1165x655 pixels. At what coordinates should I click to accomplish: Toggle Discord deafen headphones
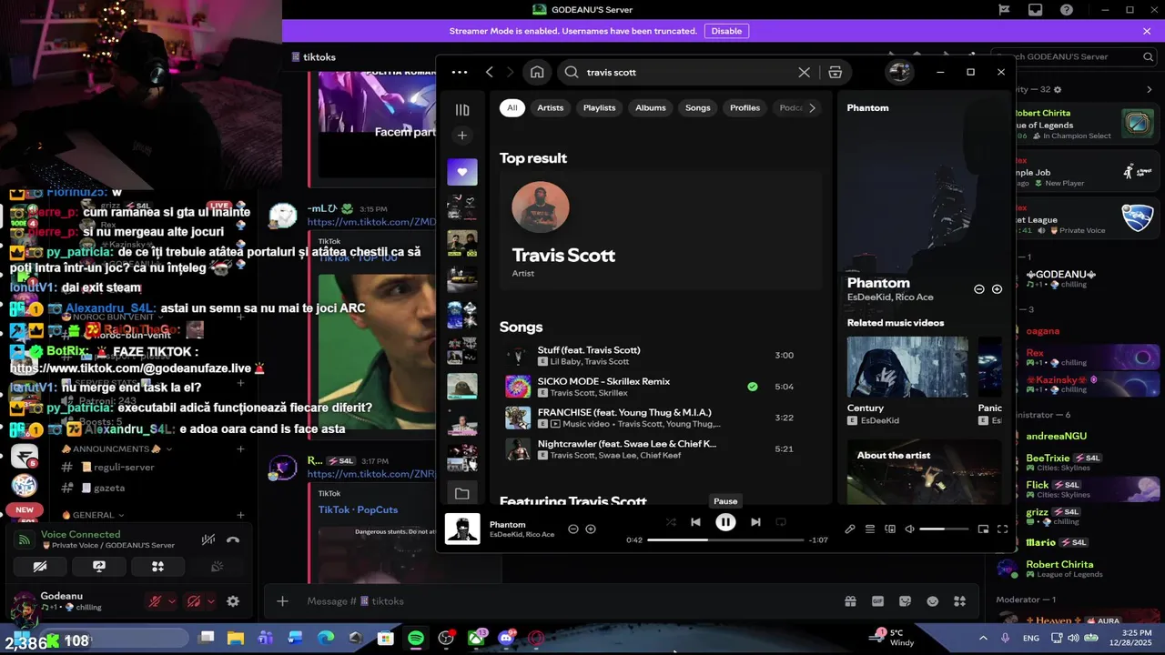click(194, 601)
